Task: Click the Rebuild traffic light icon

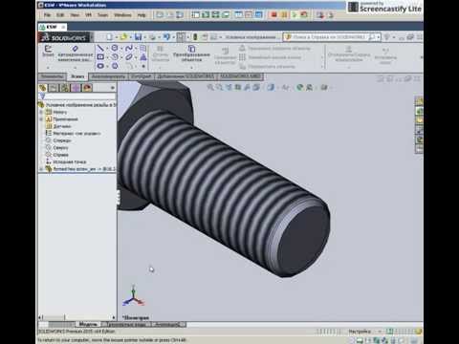Action: pos(195,37)
